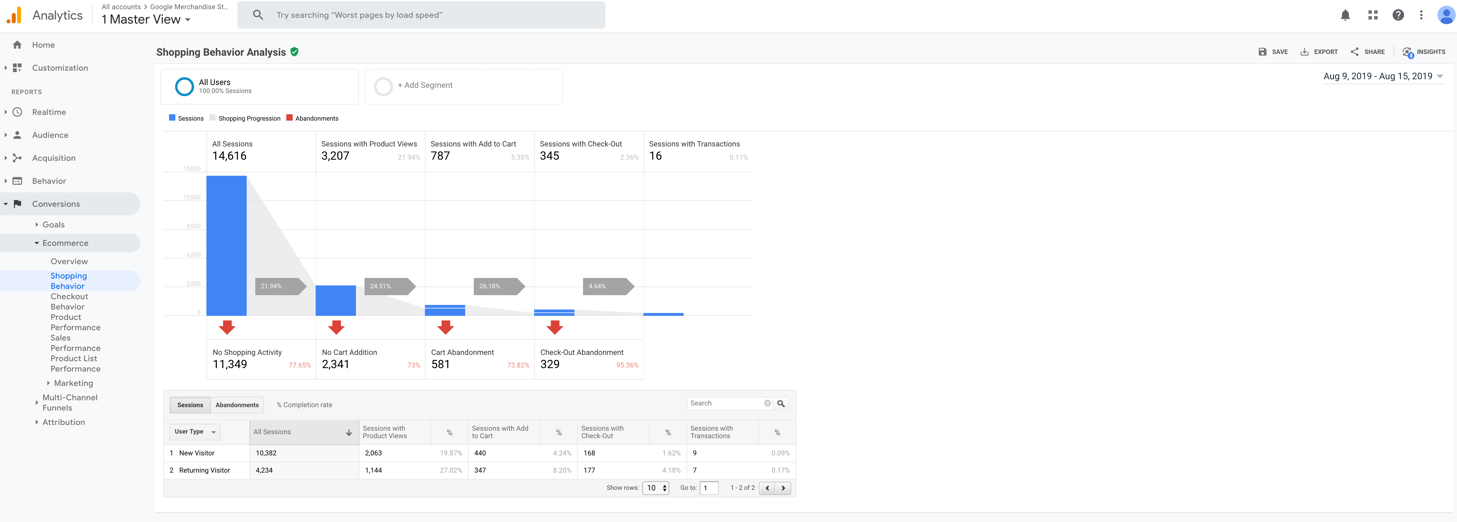Open the help question mark icon

(x=1398, y=15)
